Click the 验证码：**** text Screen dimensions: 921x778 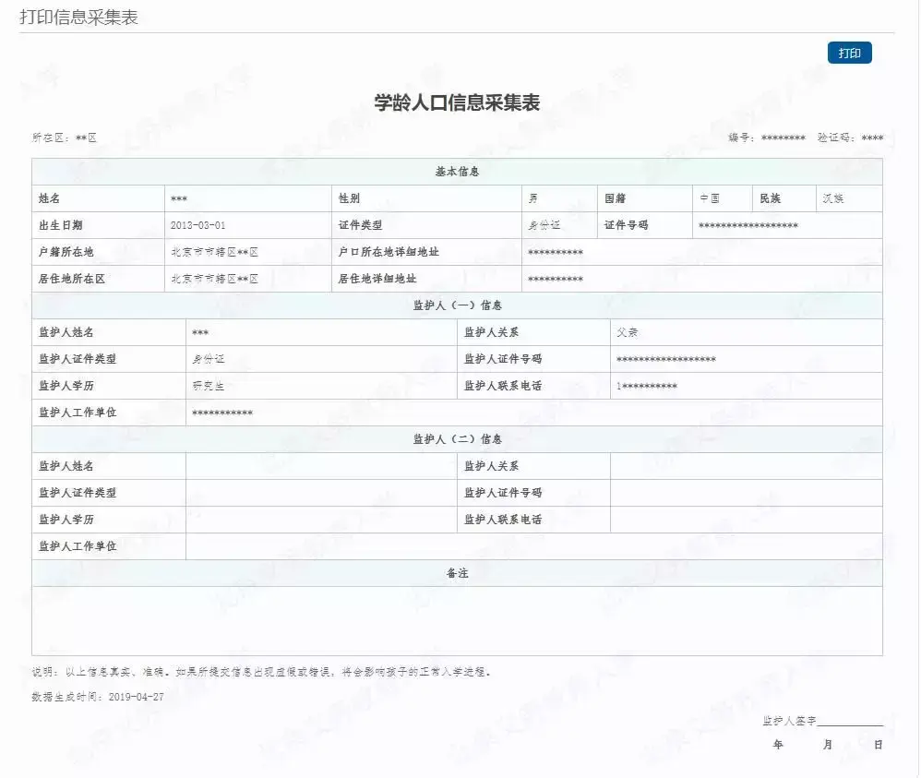pos(851,138)
